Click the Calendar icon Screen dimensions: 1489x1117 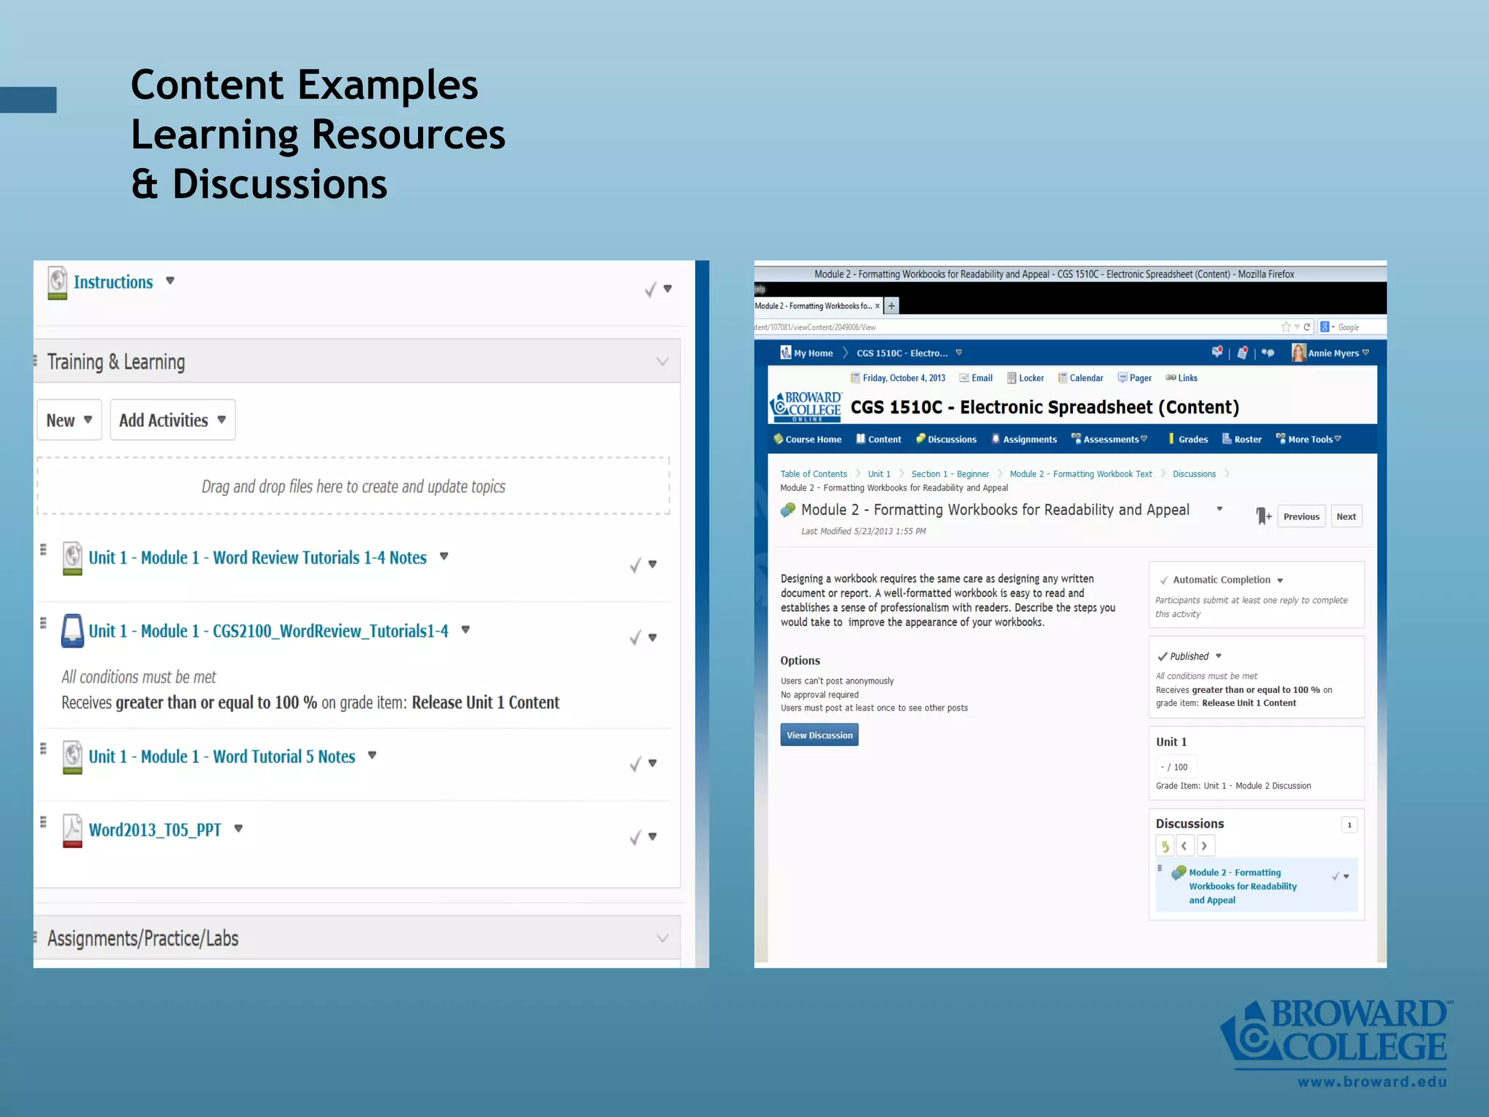click(x=1062, y=378)
